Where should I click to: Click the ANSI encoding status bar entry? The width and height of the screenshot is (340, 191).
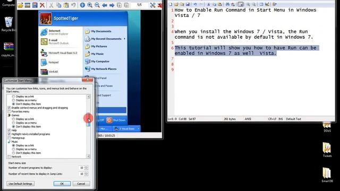coord(248,119)
